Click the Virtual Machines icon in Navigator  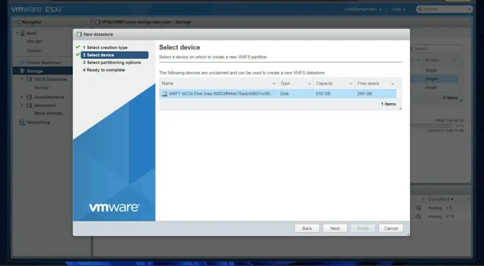22,63
